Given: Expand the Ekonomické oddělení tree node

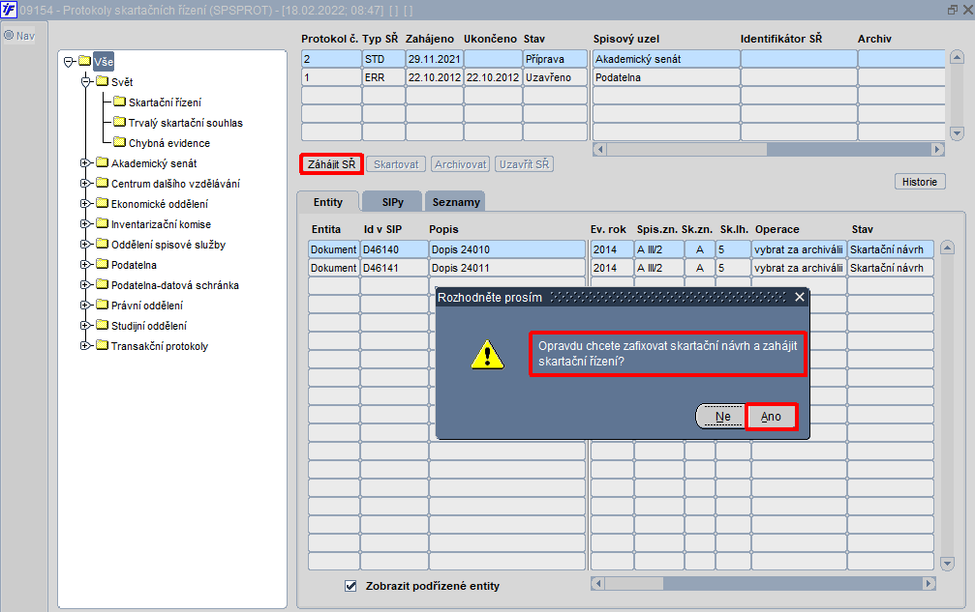Looking at the screenshot, I should 85,204.
